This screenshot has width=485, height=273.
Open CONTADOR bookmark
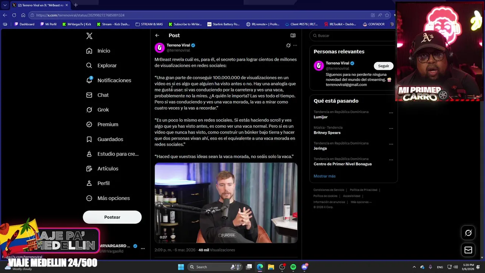[374, 24]
